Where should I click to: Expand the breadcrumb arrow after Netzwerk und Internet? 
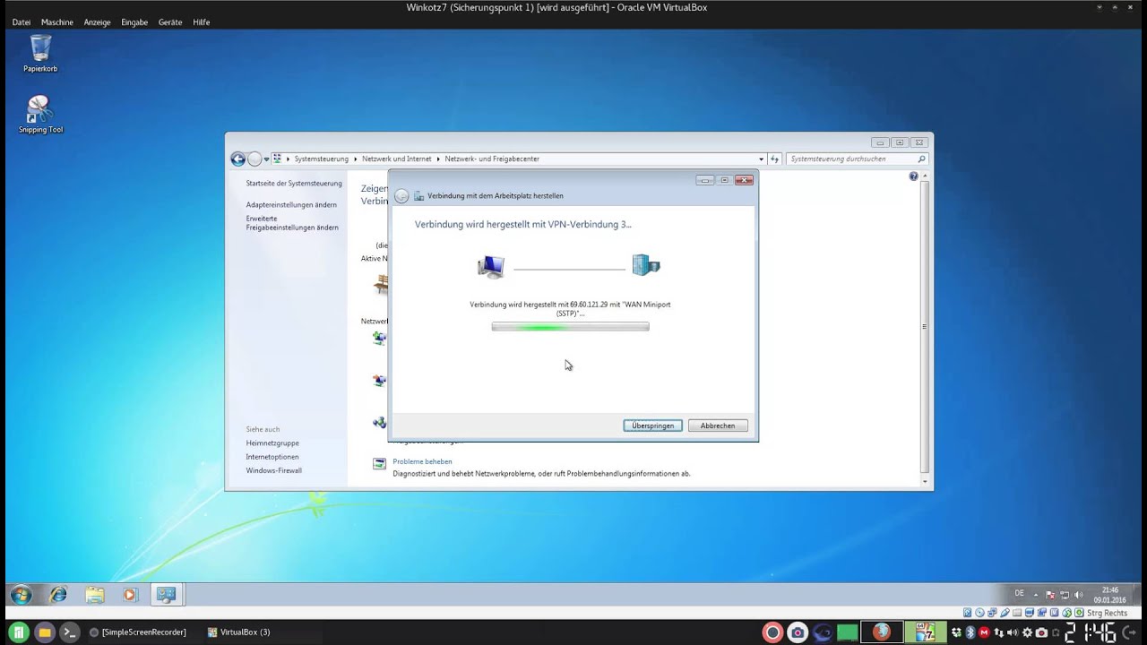coord(438,159)
